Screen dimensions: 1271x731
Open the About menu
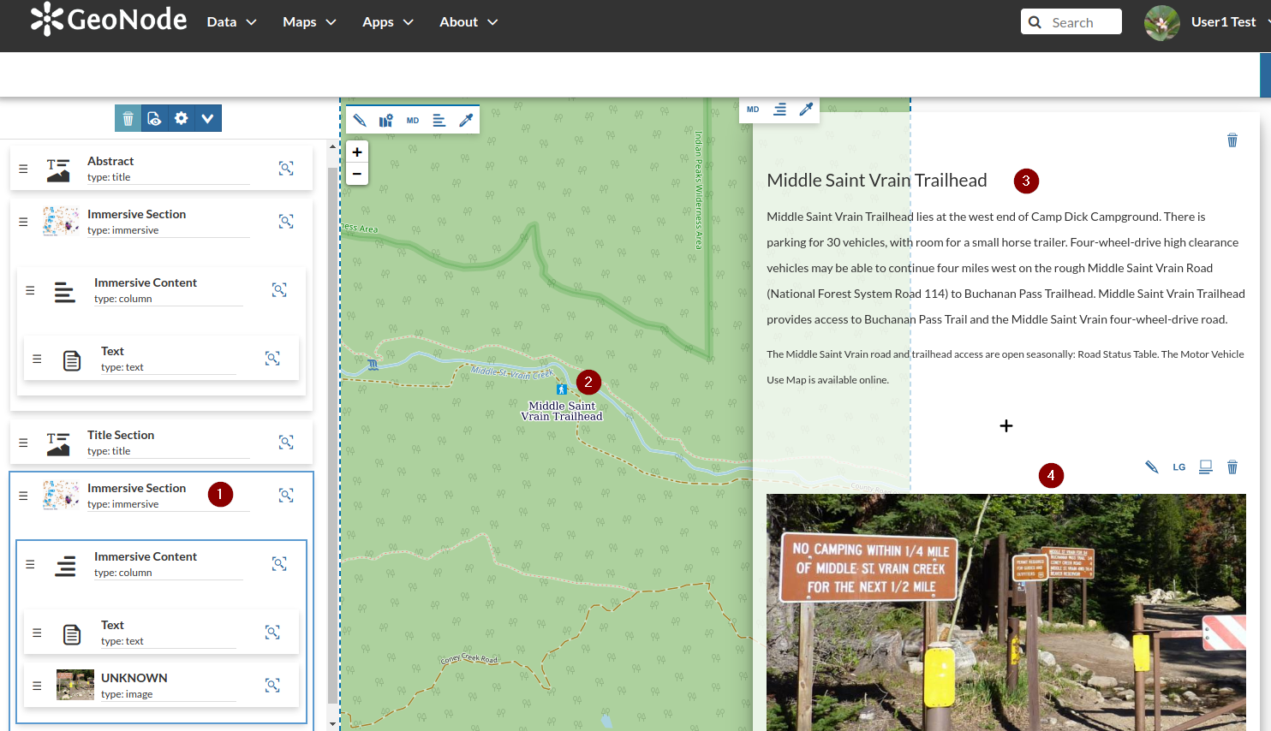pos(468,22)
